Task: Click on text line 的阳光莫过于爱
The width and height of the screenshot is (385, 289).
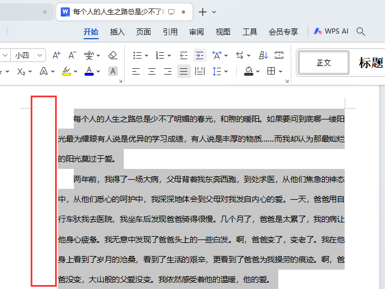Action: click(87, 159)
